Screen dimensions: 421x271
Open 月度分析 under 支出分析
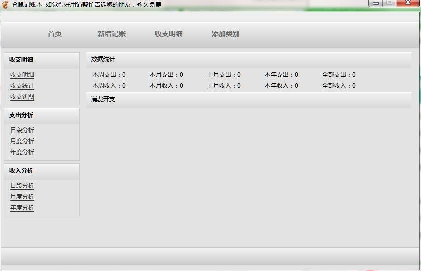[x=22, y=141]
